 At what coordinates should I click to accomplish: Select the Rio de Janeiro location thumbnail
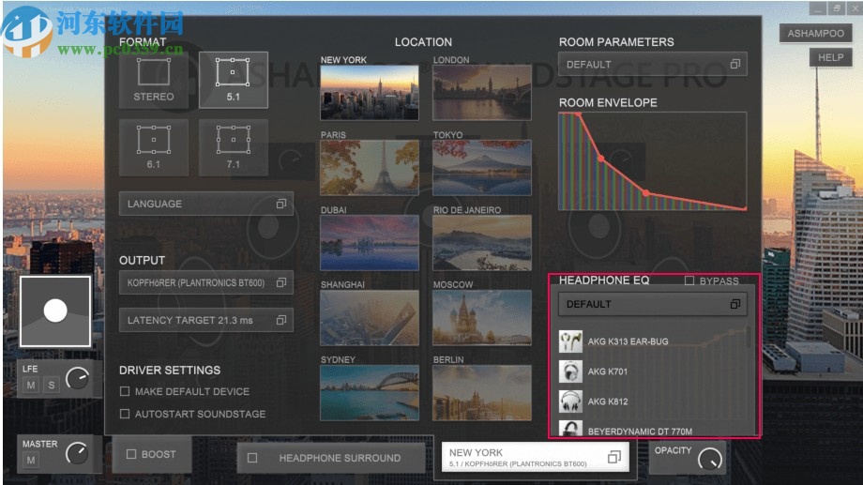point(482,243)
